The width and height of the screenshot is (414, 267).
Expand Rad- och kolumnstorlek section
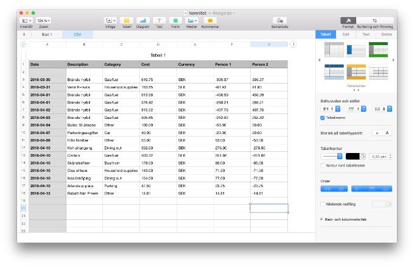(323, 218)
